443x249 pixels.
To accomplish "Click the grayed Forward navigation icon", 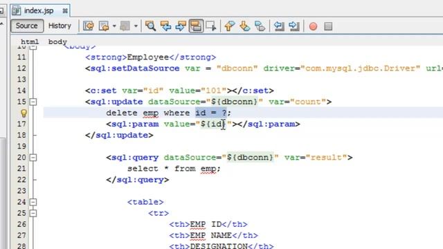I will pyautogui.click(x=125, y=26).
